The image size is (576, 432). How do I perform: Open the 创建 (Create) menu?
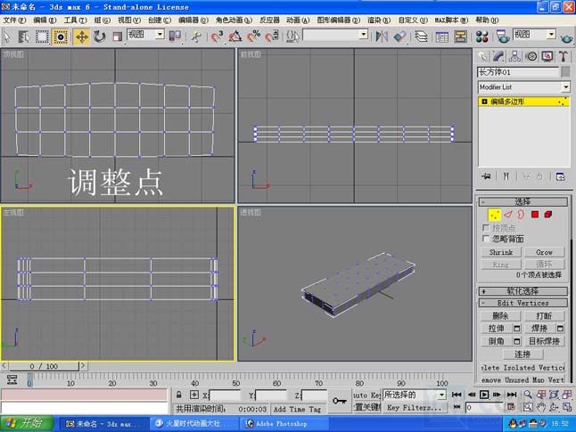click(160, 20)
